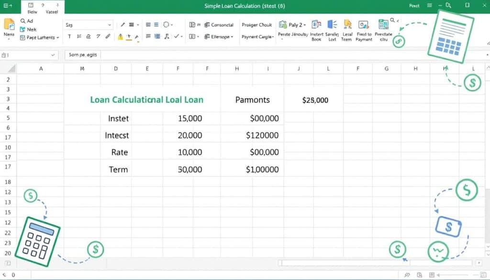Select column D header
Viewport: 490px width, 280px height.
pyautogui.click(x=116, y=69)
